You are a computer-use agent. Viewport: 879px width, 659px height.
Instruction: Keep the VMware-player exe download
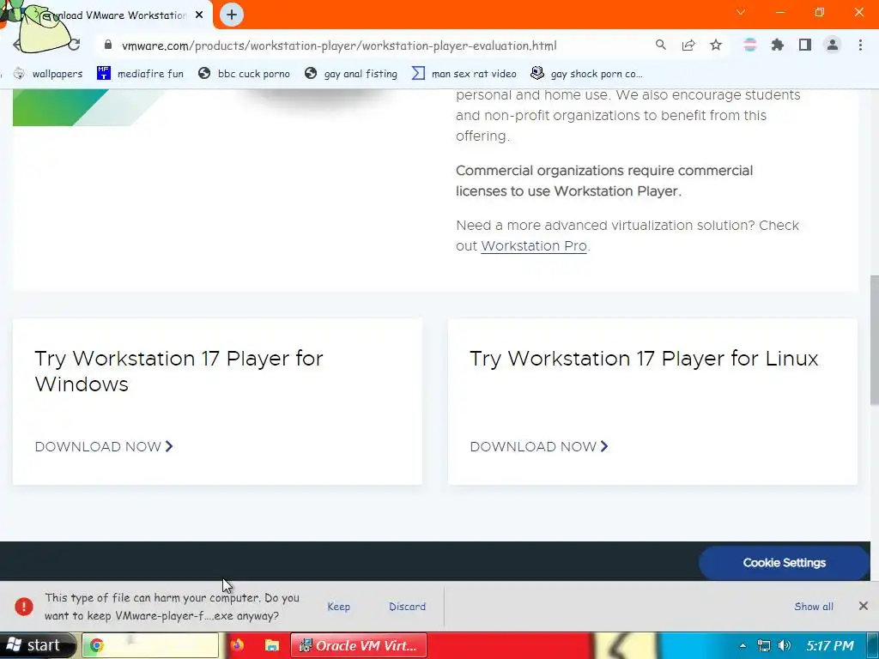(338, 607)
